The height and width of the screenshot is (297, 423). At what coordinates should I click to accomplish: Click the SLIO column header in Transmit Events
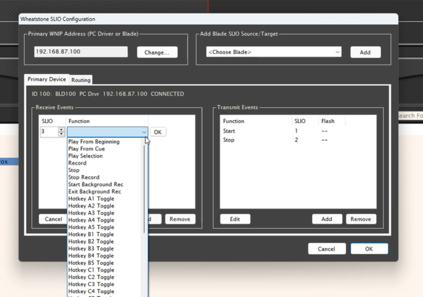(x=305, y=121)
